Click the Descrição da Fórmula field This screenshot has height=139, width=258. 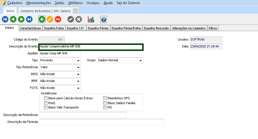[101, 122]
